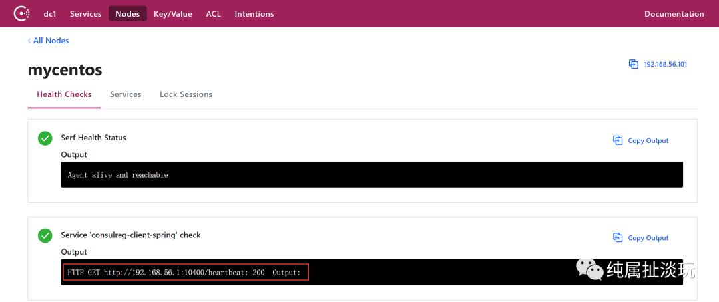
Task: Copy Output for consulreg-client-spring check
Action: point(640,238)
